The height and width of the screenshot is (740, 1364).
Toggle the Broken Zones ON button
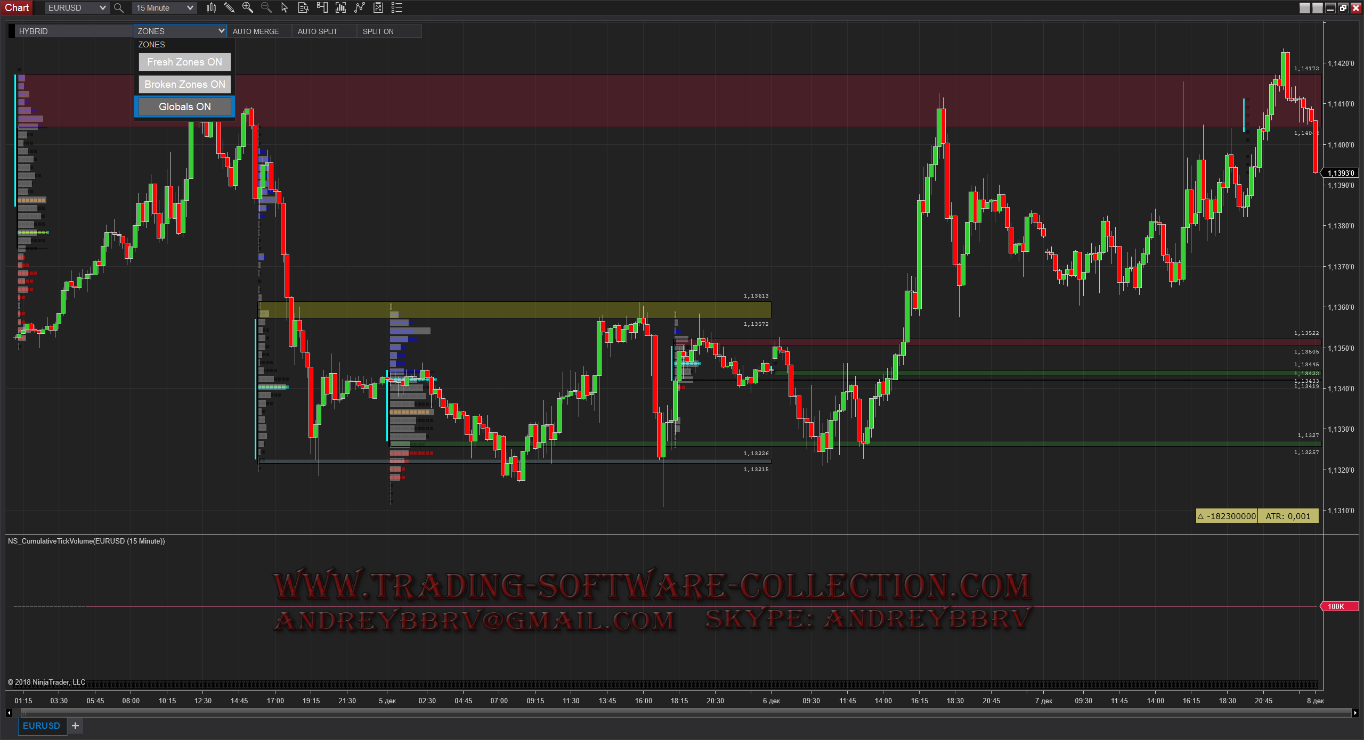[x=184, y=84]
